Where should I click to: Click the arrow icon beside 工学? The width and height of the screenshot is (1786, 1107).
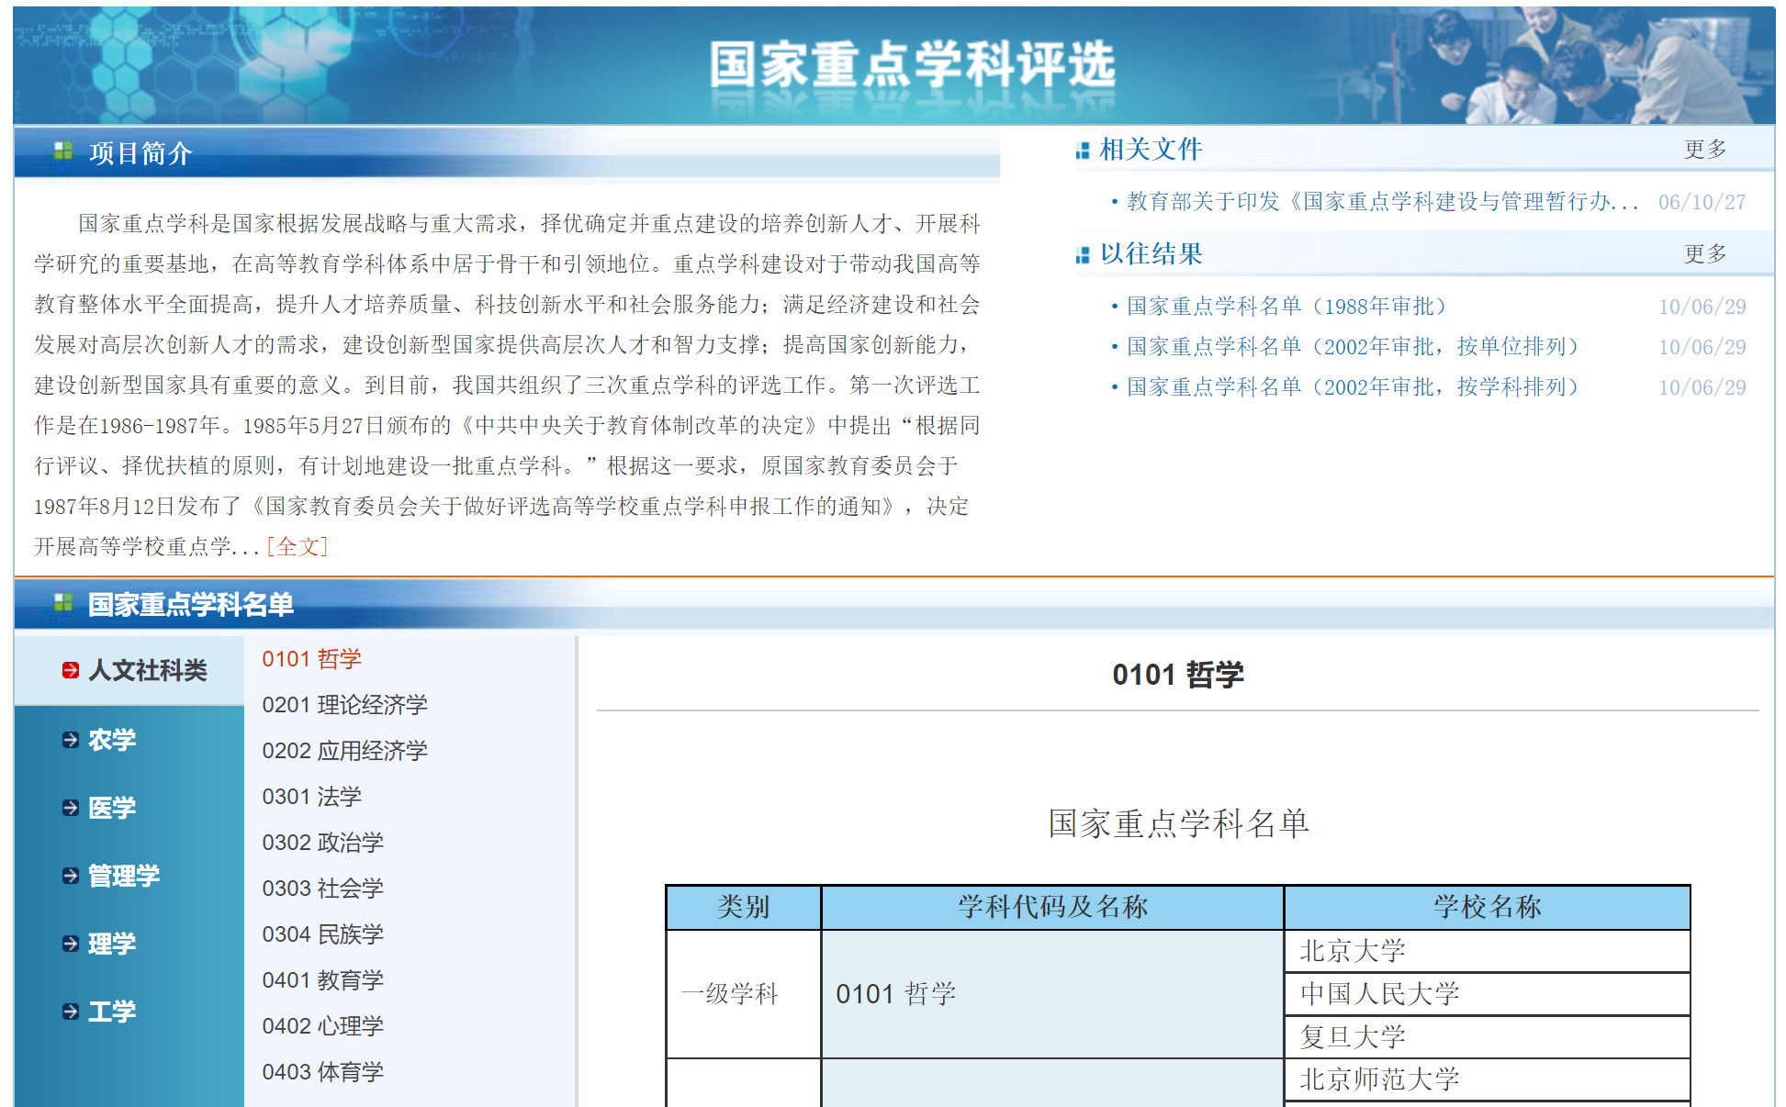71,1012
